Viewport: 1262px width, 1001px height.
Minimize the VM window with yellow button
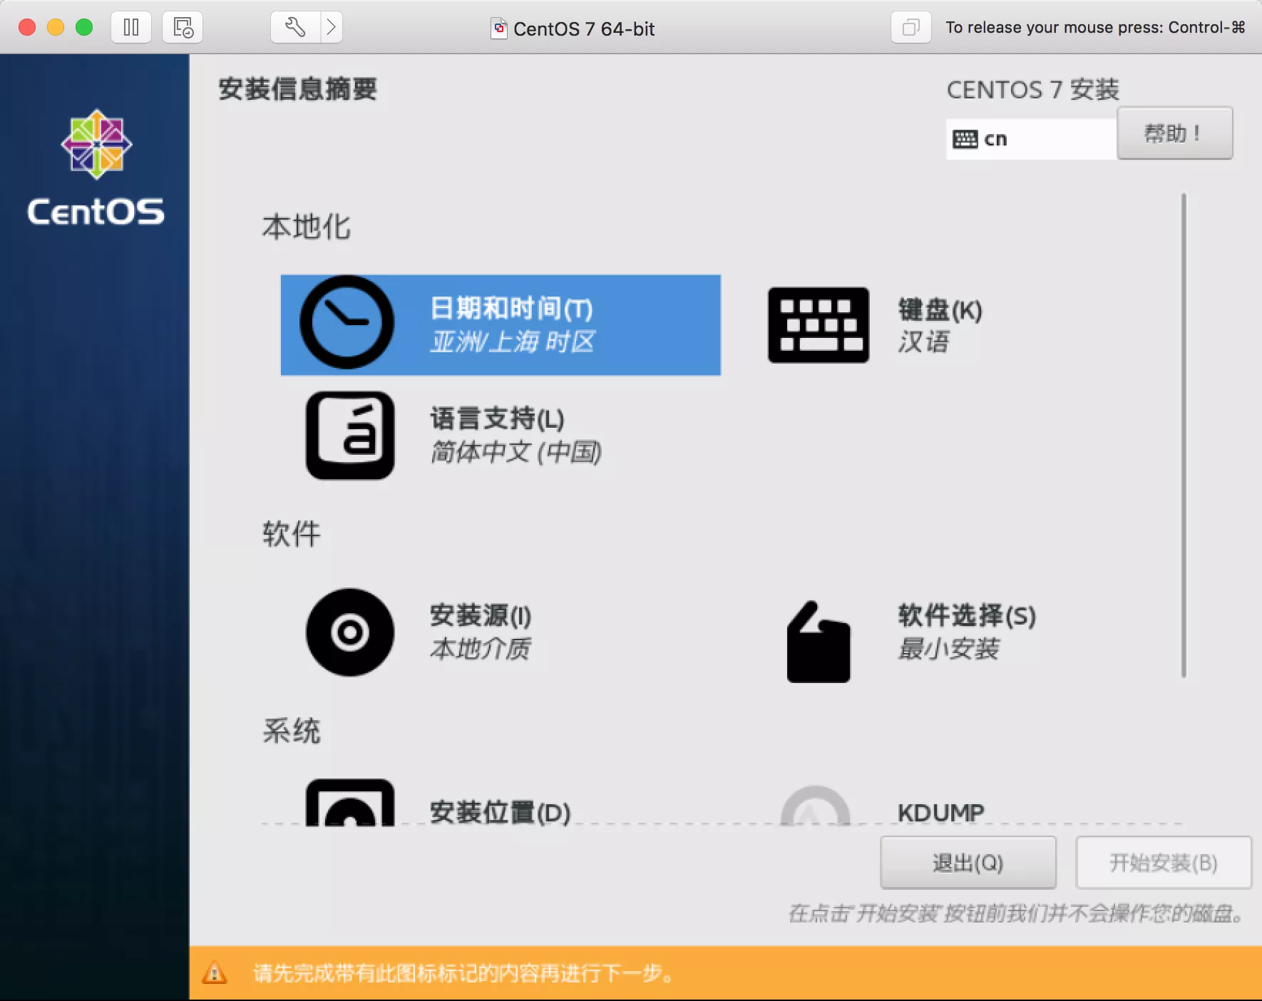pos(56,27)
